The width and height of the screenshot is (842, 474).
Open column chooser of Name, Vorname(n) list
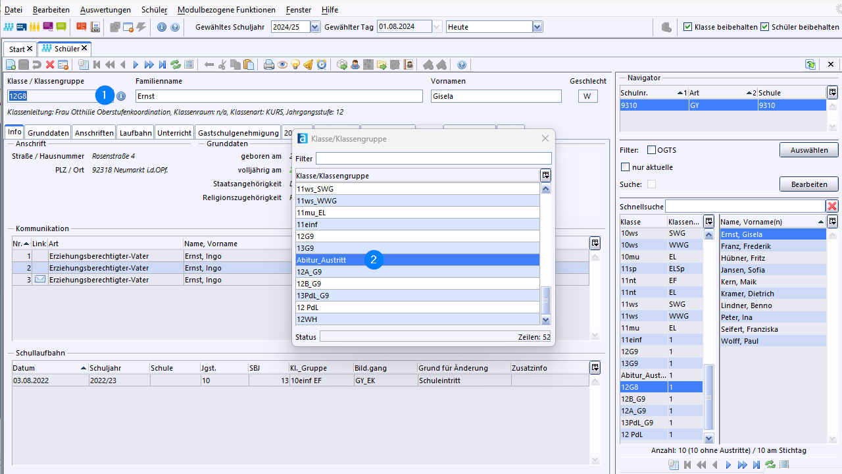(832, 221)
